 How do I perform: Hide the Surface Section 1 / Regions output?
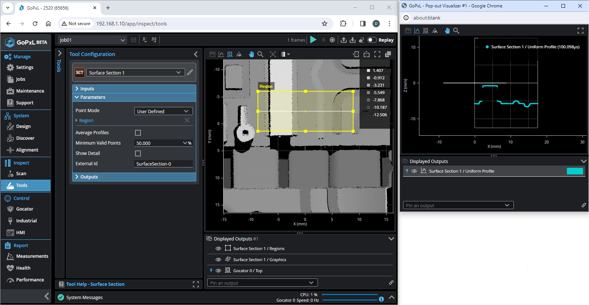tap(218, 249)
